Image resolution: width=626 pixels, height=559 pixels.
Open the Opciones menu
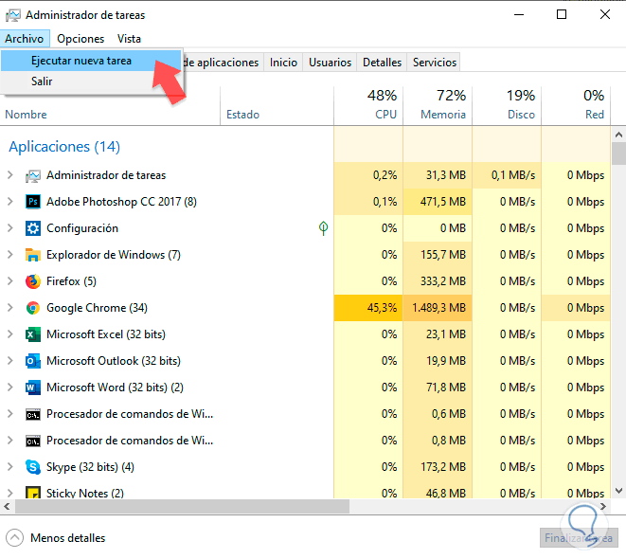[80, 39]
